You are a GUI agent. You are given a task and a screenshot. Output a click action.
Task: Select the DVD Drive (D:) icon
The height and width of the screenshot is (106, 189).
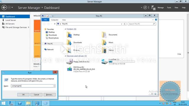coord(70,69)
